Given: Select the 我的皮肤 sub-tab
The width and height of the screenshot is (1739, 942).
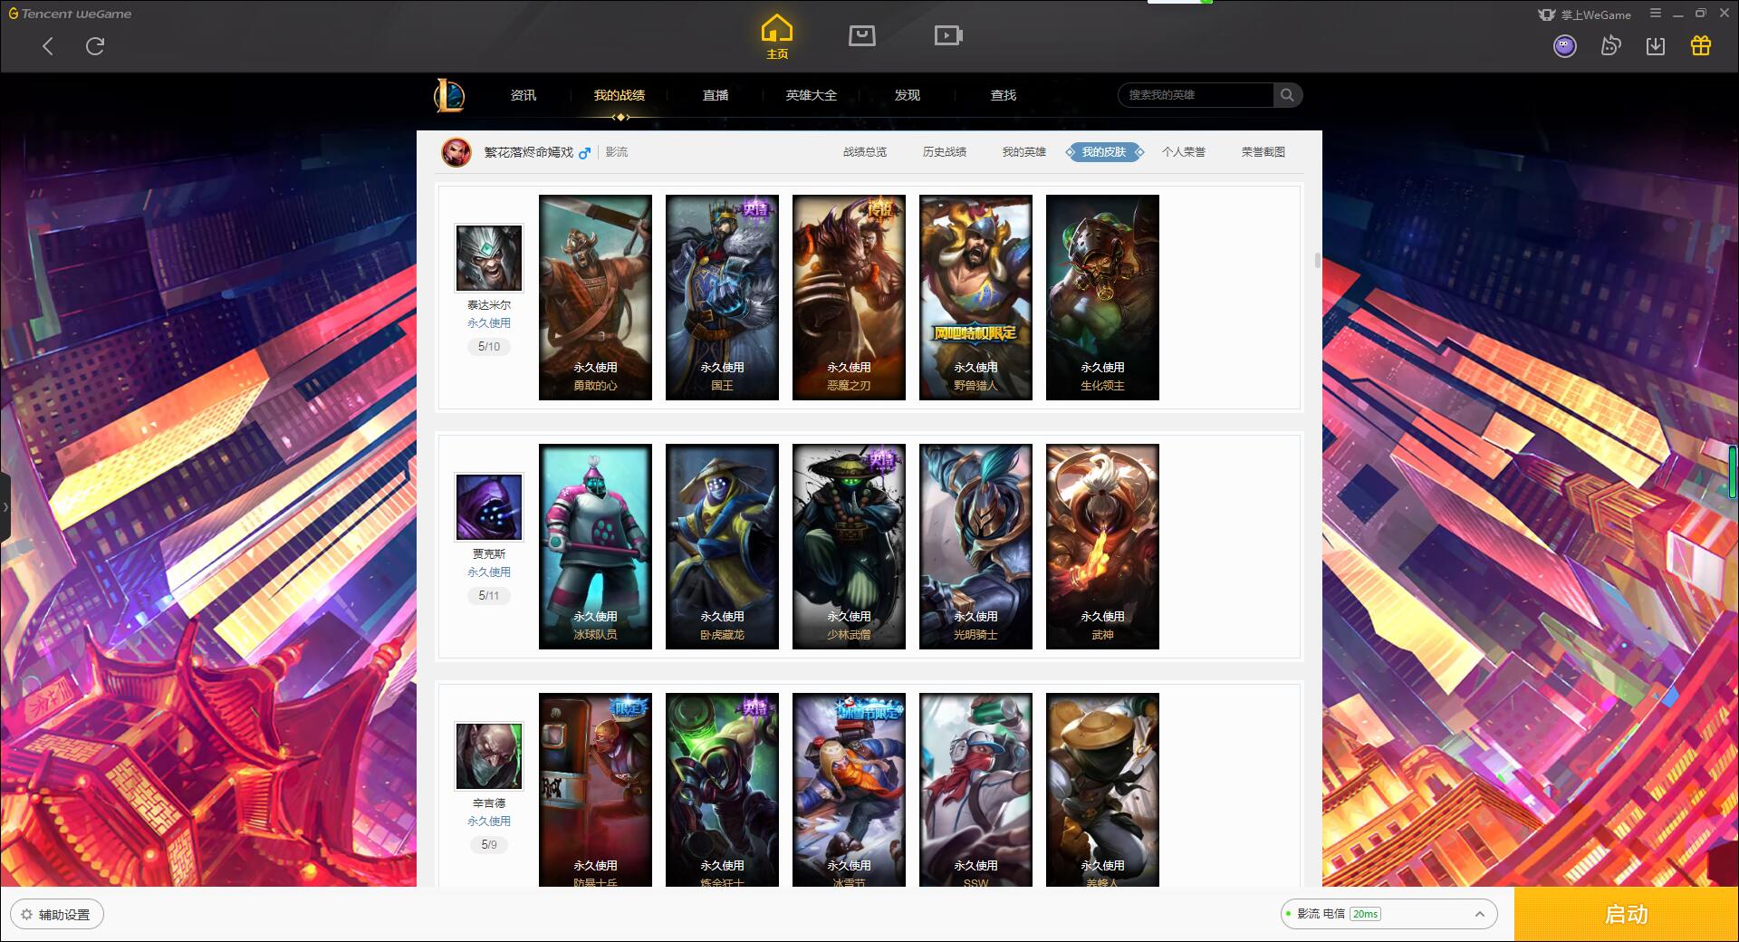Looking at the screenshot, I should coord(1104,152).
